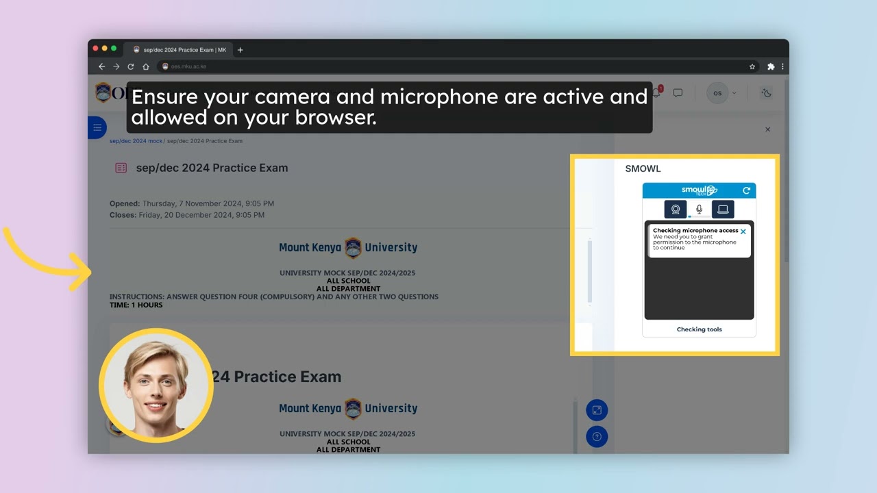
Task: Click the INSTRUCTIONS: ANSWER QUESTION FOUR text
Action: coord(274,296)
